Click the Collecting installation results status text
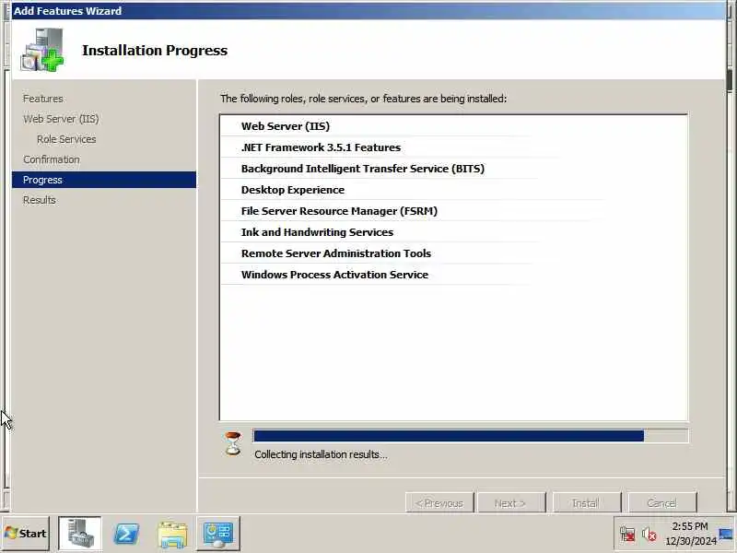 click(321, 454)
